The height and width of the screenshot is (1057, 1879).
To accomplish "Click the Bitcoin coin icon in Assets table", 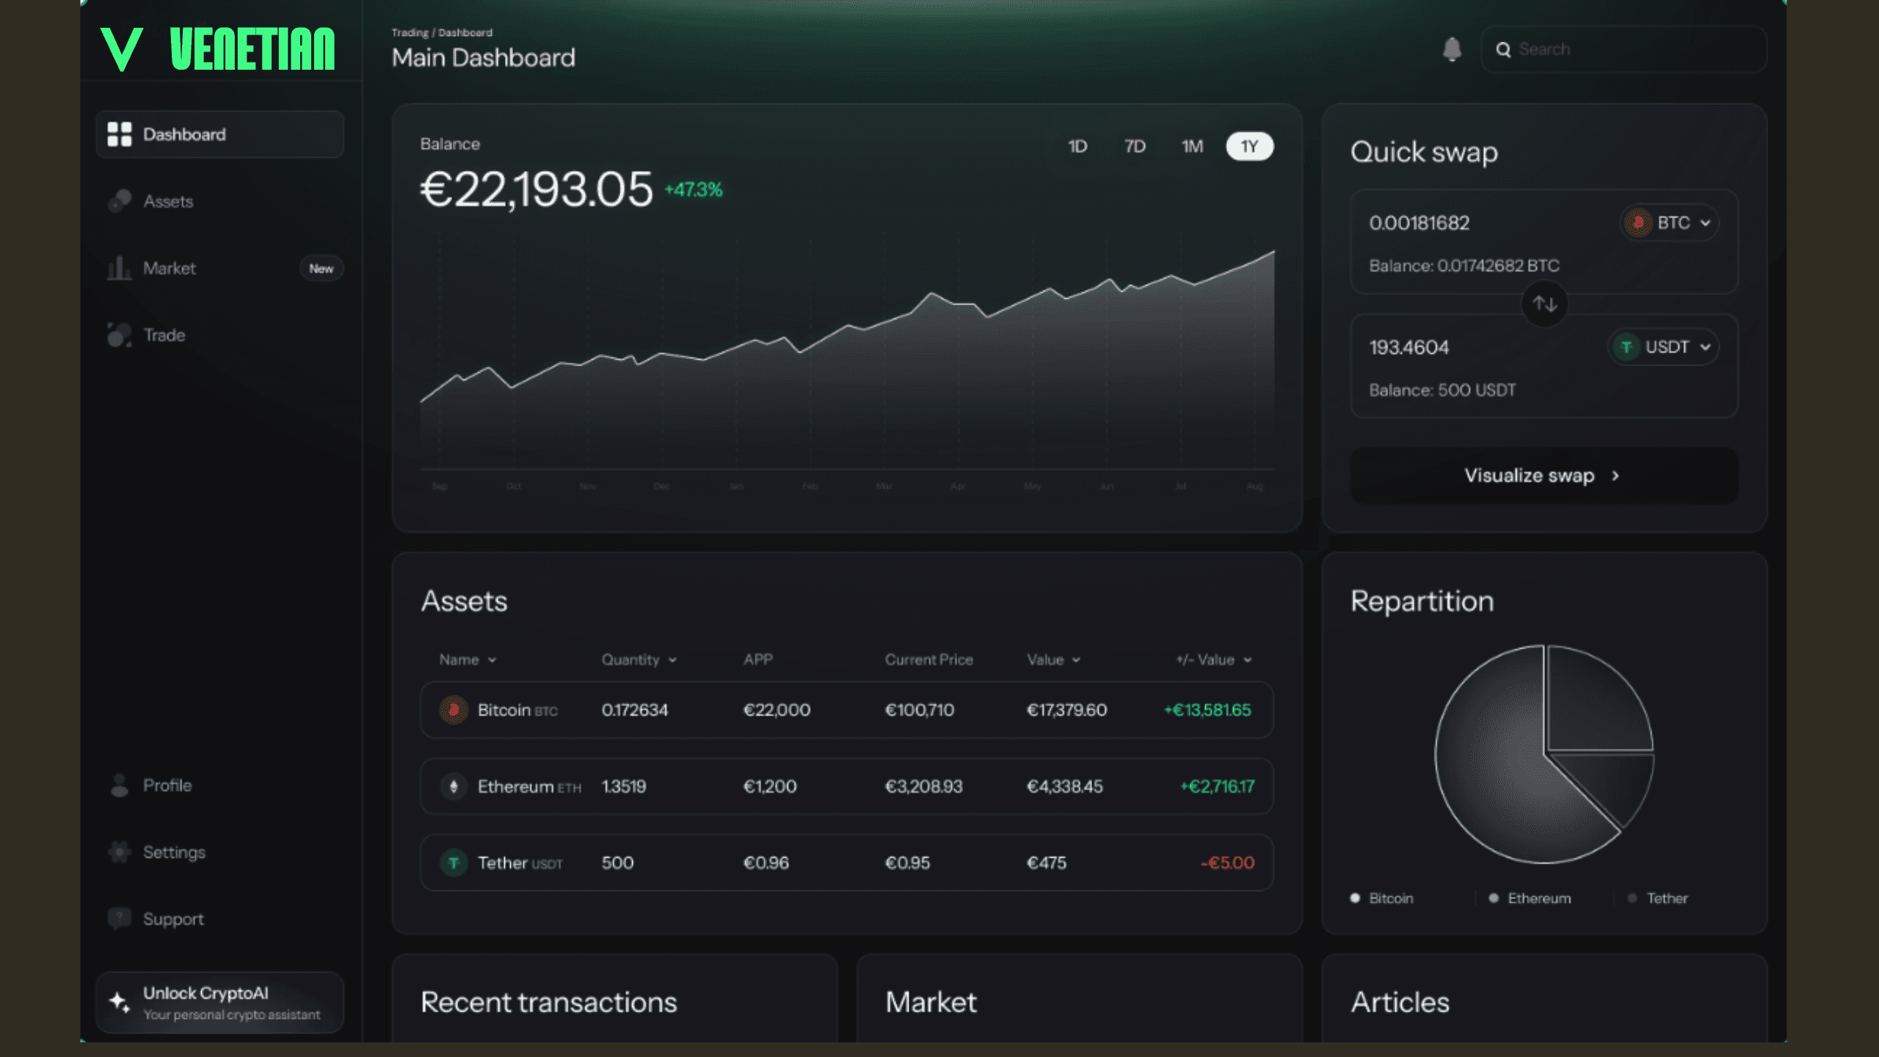I will click(x=454, y=710).
